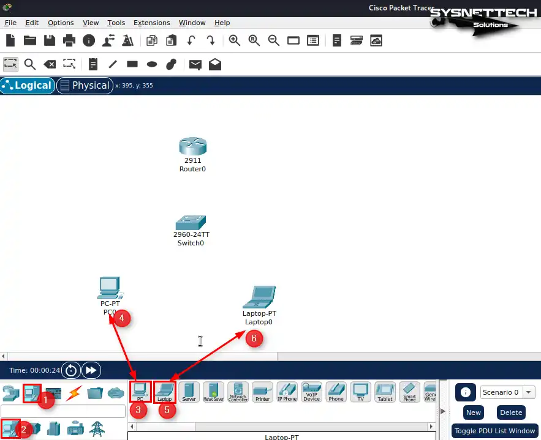Select the Connections lightning category

click(74, 393)
